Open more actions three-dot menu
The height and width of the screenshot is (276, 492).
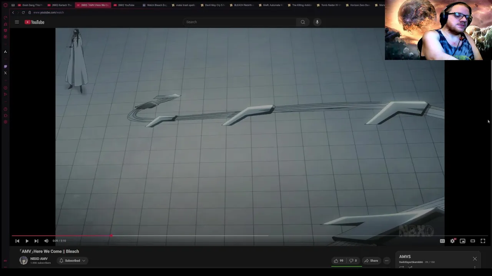387,261
